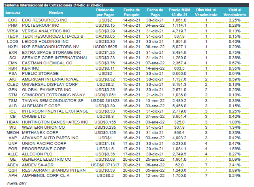Click the 'CHUBB LTD' name cell
The height and width of the screenshot is (187, 254).
coord(34,117)
